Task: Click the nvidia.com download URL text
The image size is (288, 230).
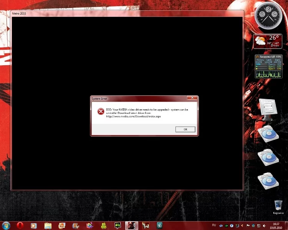Action: point(133,116)
